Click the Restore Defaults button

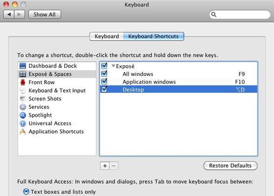pos(230,166)
